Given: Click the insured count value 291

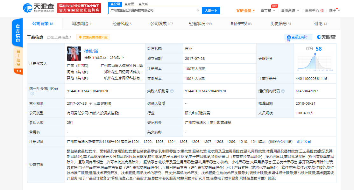Looking at the screenshot, I should tap(70, 123).
